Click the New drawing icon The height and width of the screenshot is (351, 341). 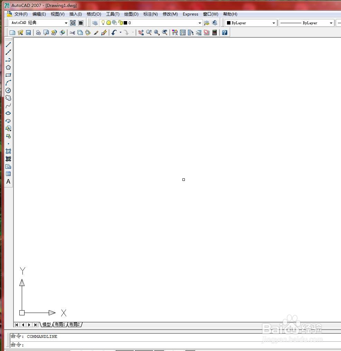click(x=12, y=33)
